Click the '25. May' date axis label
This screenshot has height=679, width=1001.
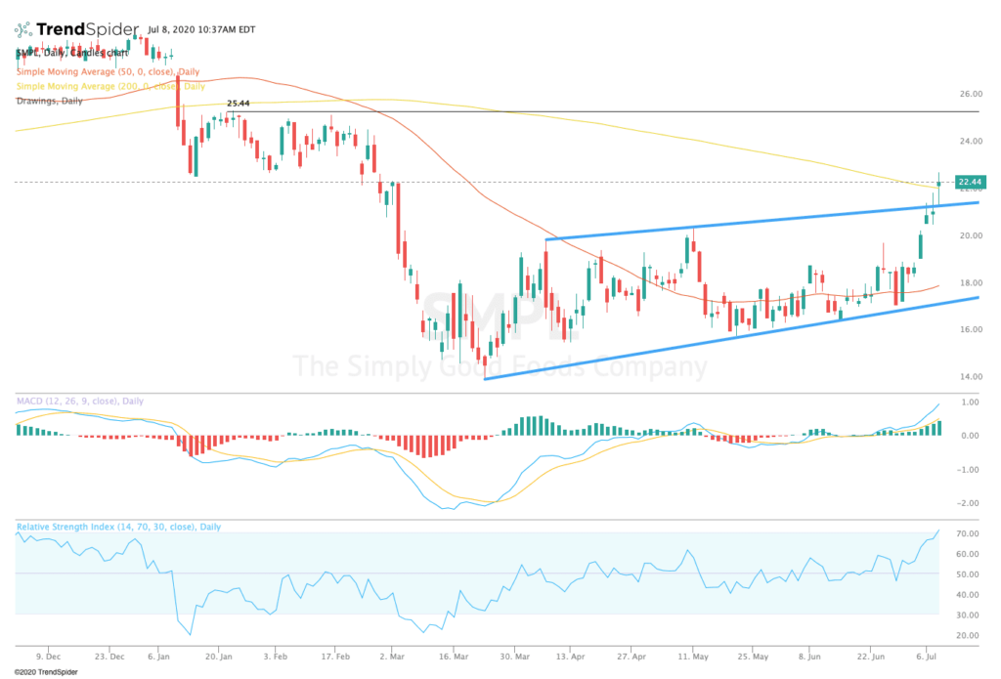(754, 657)
